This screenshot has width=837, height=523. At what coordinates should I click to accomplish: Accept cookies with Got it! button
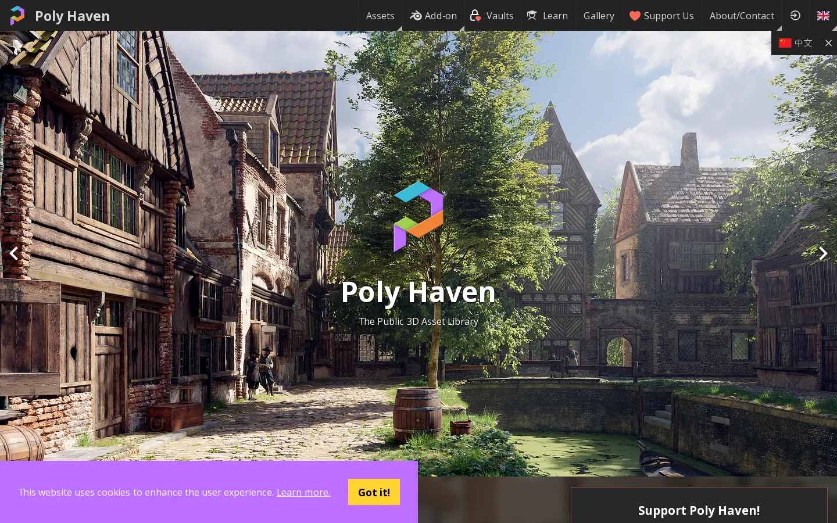tap(374, 492)
